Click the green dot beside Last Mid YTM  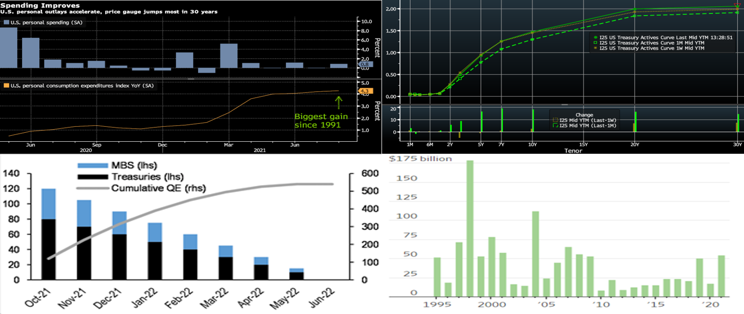pyautogui.click(x=595, y=37)
